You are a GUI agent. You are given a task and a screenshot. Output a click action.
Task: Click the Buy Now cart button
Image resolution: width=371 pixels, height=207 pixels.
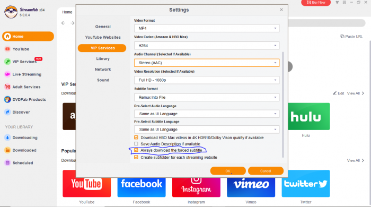point(316,3)
